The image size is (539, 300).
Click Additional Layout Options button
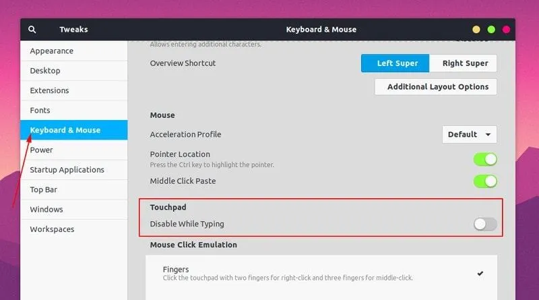tap(437, 87)
